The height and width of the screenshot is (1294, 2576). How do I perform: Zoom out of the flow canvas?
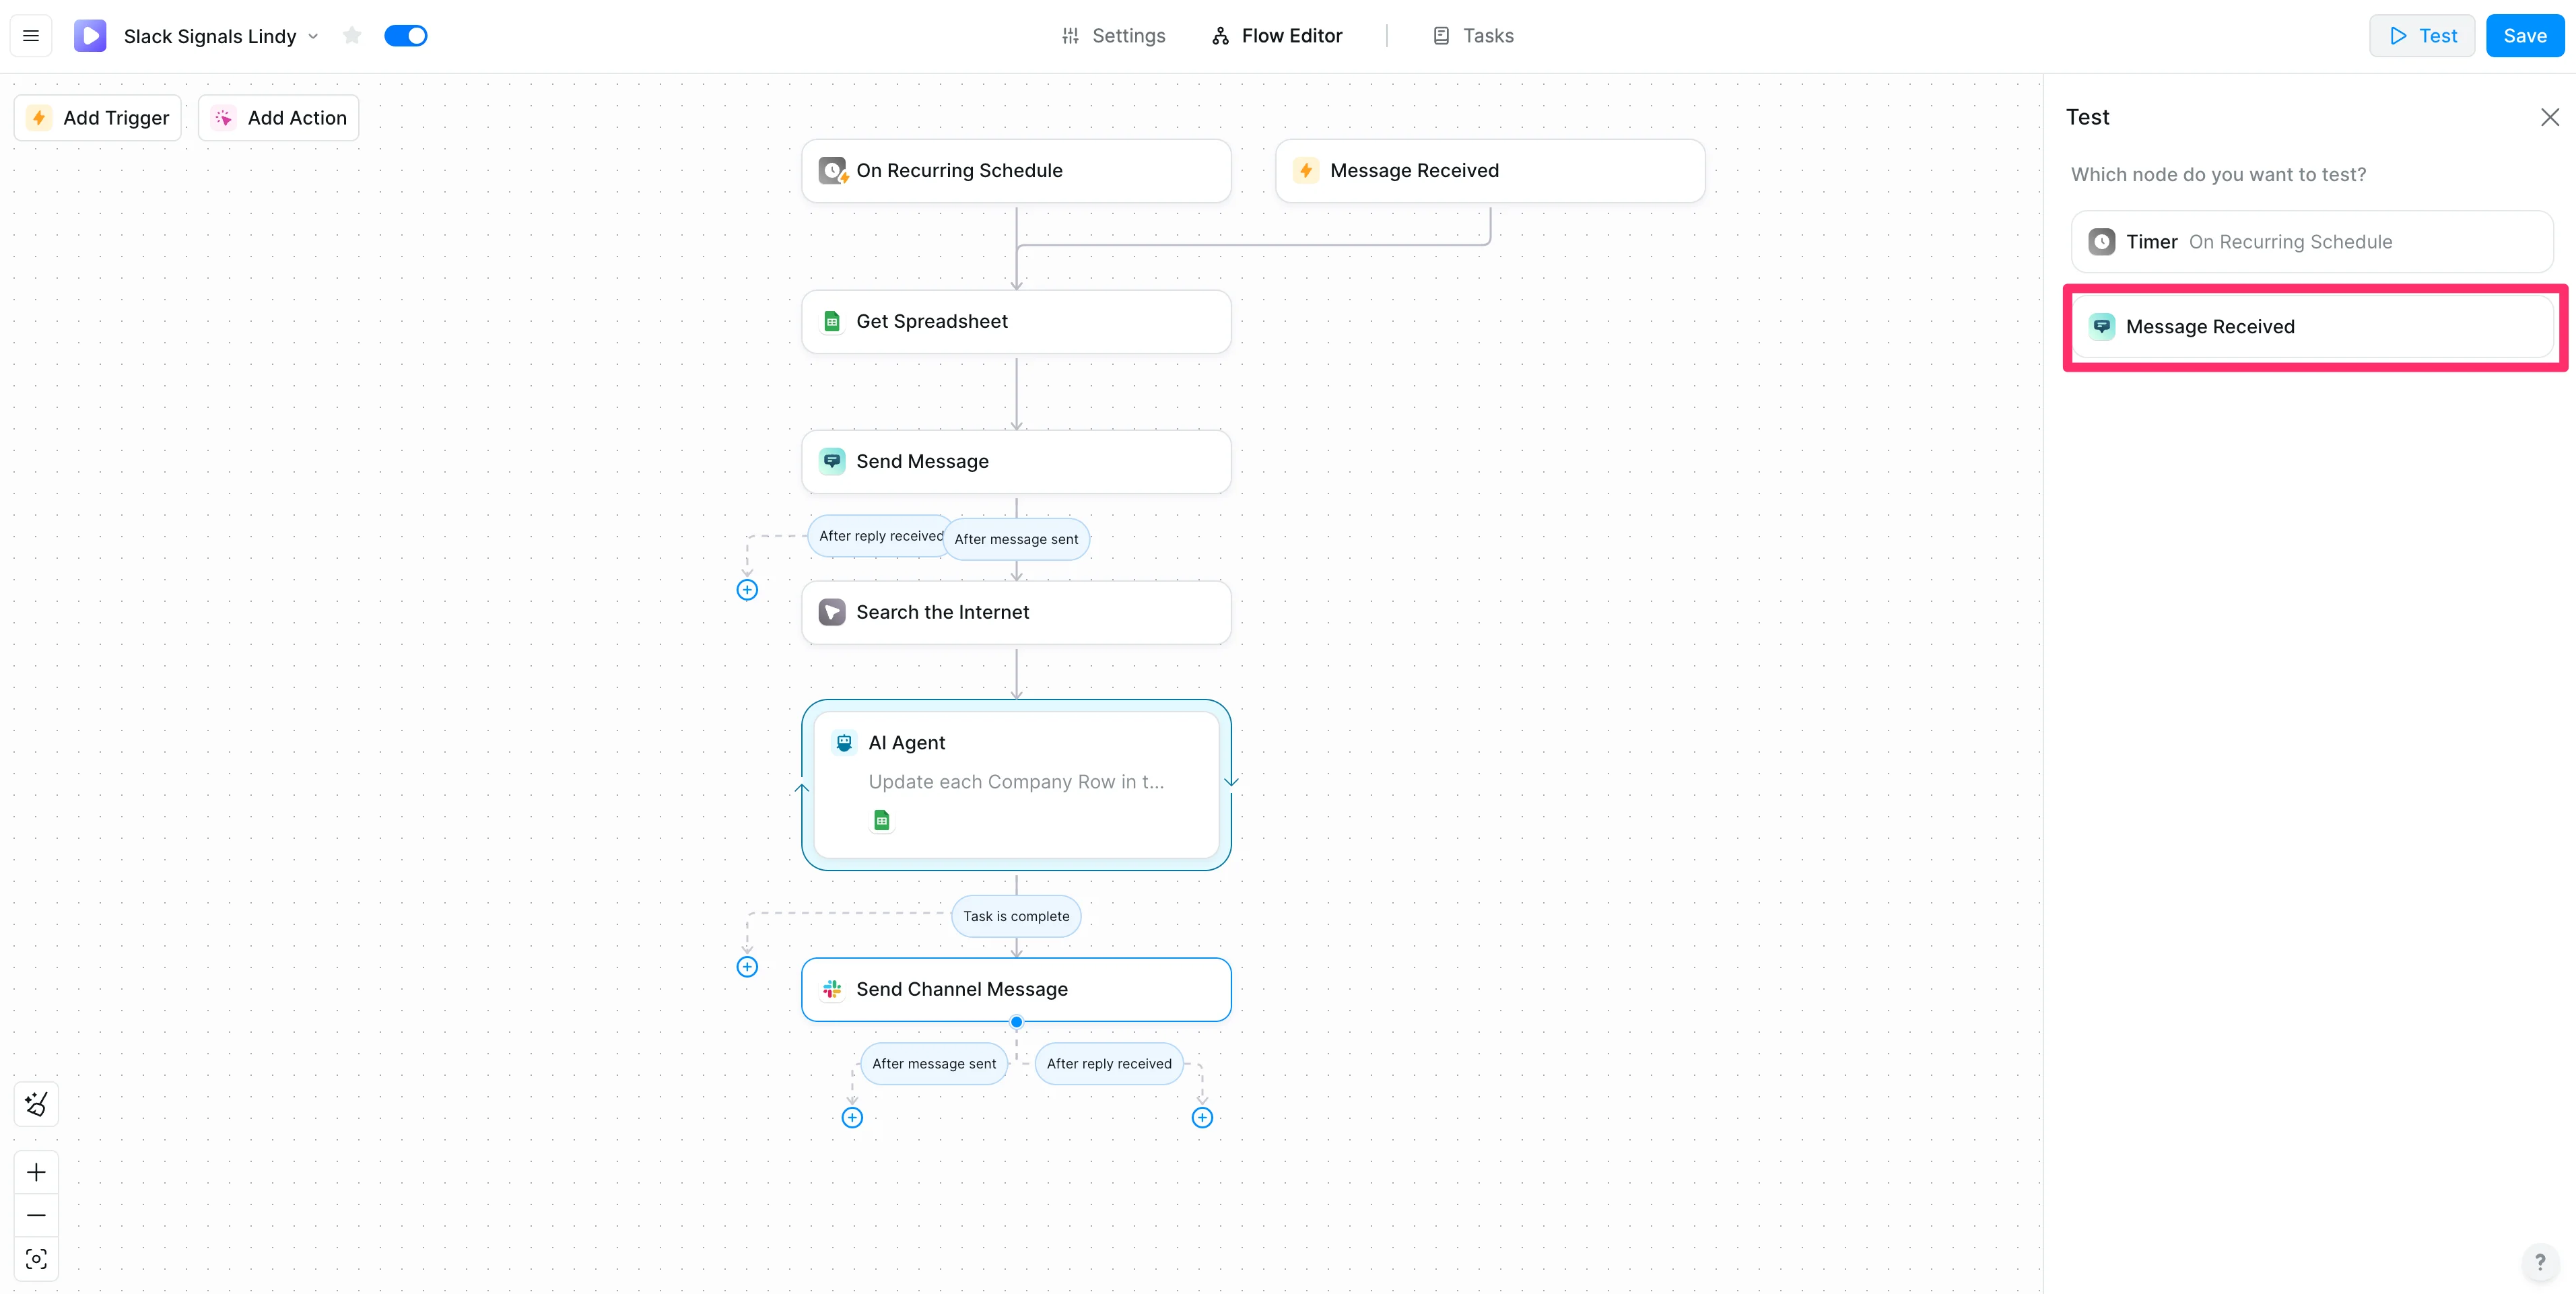(x=36, y=1215)
